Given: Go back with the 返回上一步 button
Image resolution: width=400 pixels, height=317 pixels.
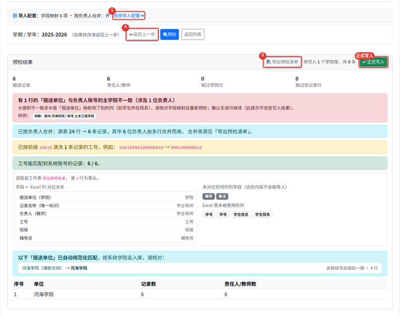Looking at the screenshot, I should 142,34.
